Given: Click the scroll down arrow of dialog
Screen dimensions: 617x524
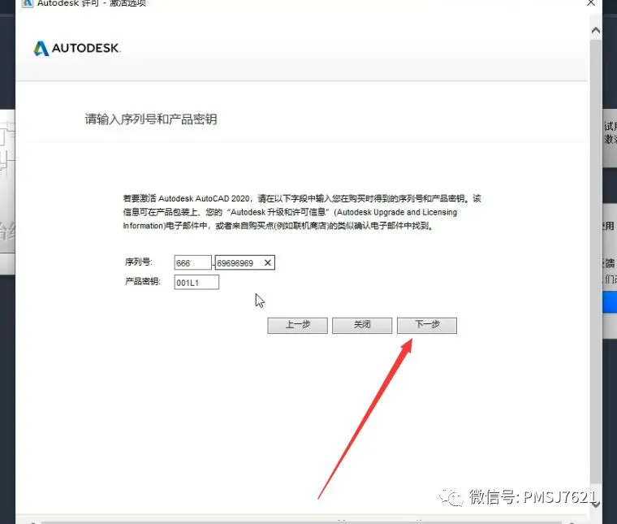Looking at the screenshot, I should point(596,505).
